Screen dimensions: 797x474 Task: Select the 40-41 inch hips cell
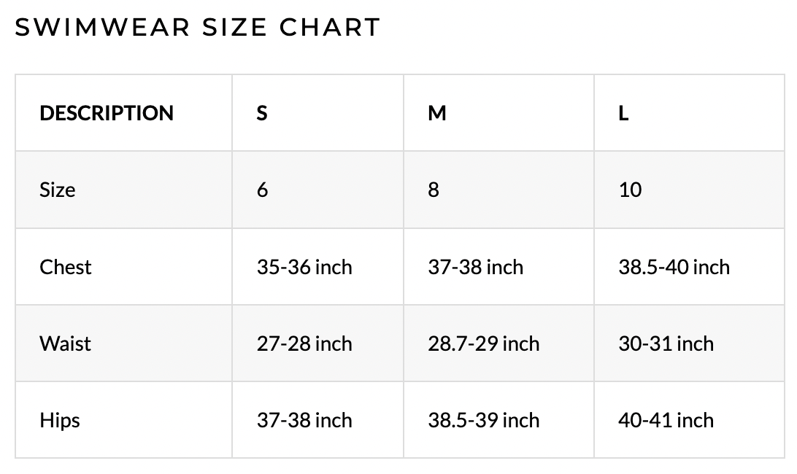coord(666,420)
